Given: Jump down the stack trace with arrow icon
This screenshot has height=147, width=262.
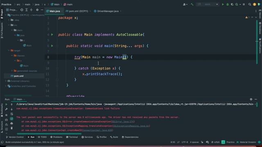Looking at the screenshot, I should point(11,109).
